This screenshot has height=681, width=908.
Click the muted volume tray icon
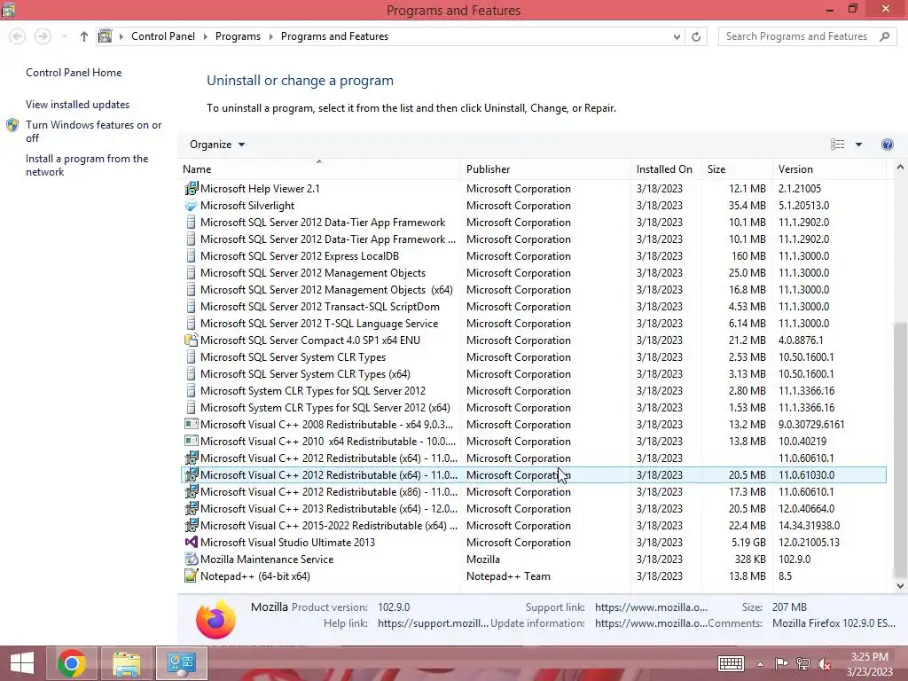(x=824, y=664)
